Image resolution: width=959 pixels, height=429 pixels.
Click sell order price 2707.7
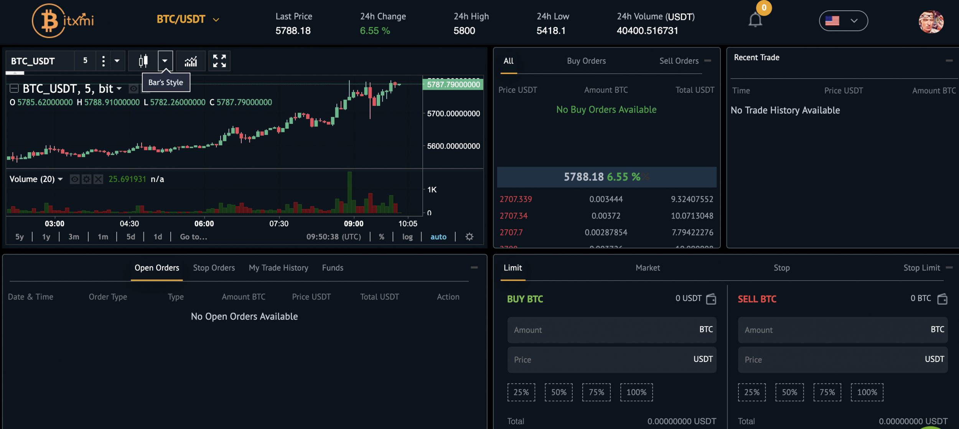[511, 232]
